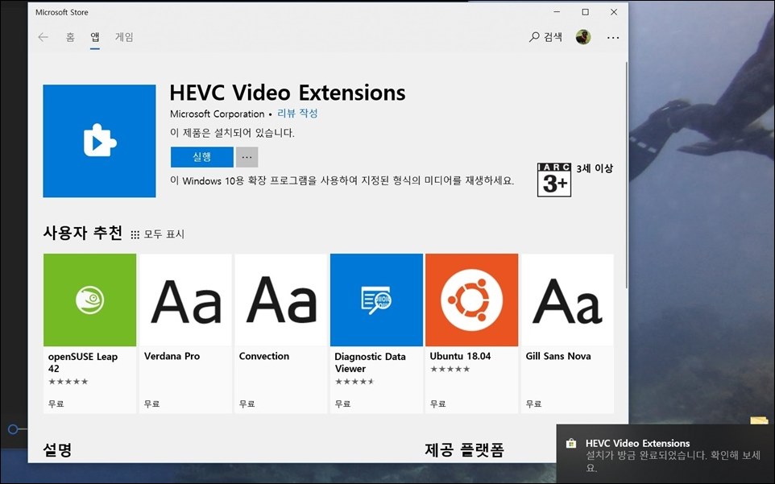Switch to the 앱 tab
The image size is (775, 484).
(x=95, y=37)
